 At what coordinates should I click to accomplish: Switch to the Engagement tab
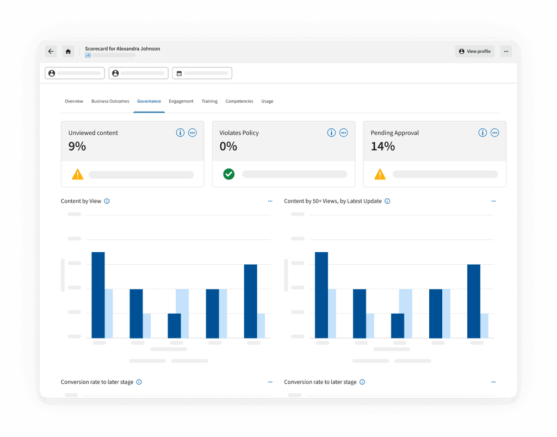click(x=181, y=101)
